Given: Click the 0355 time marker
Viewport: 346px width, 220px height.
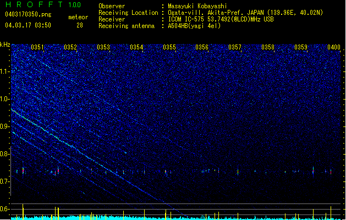Looking at the screenshot, I should [169, 47].
